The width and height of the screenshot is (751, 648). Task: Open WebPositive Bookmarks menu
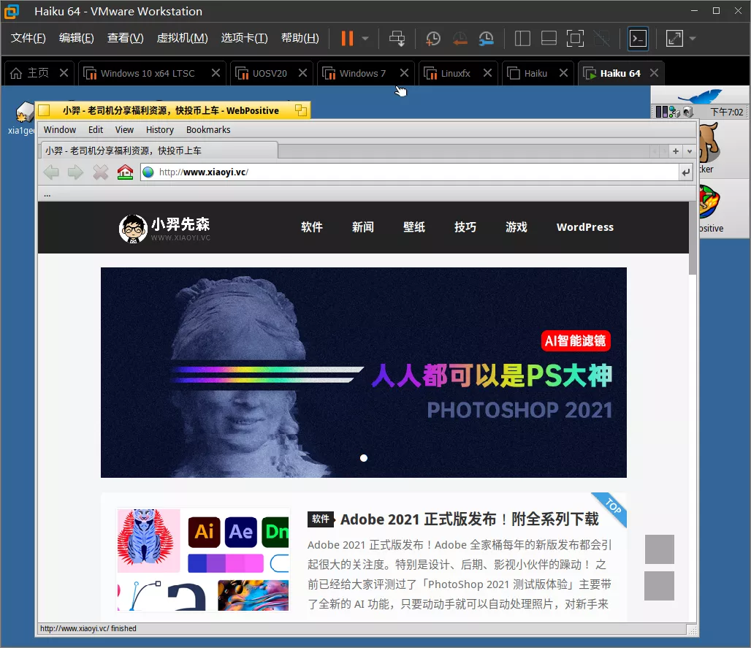[x=208, y=130]
